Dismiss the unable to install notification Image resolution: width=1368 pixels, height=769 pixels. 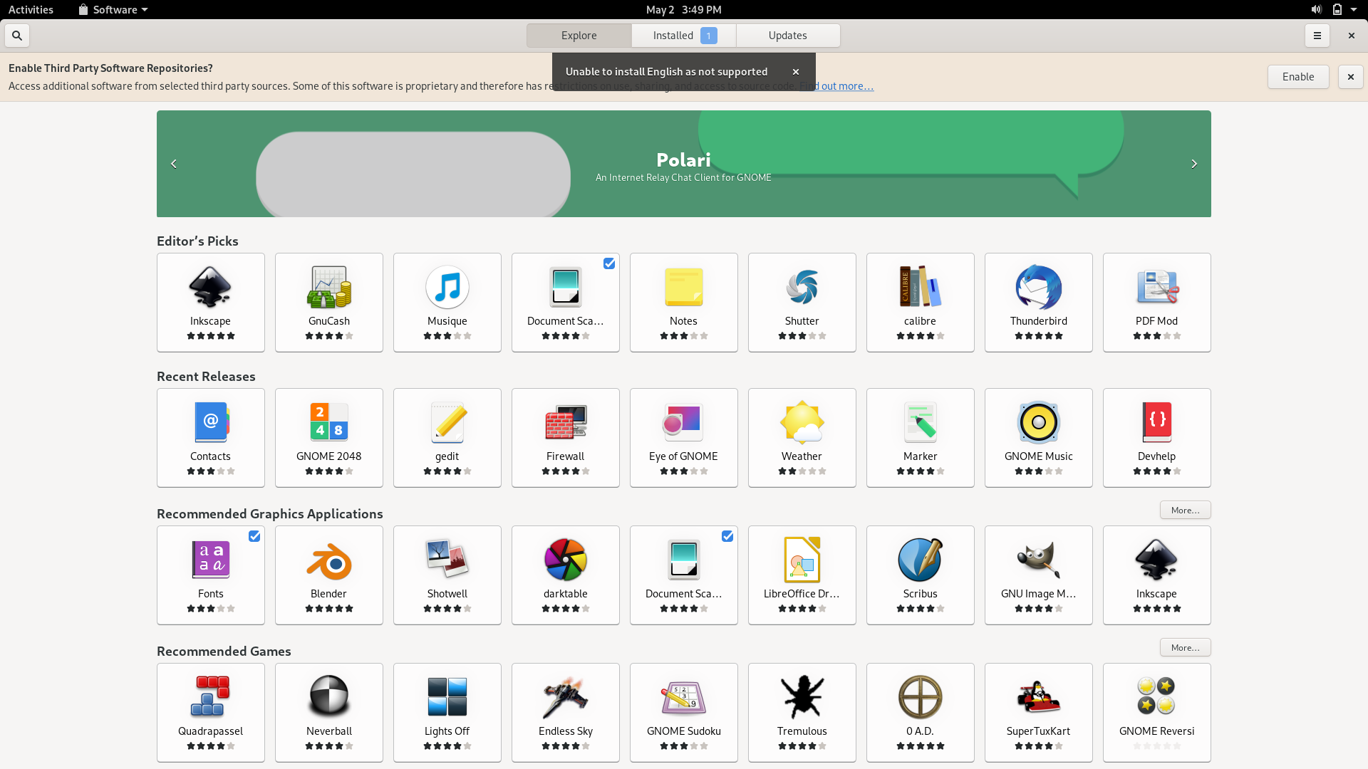(x=796, y=72)
